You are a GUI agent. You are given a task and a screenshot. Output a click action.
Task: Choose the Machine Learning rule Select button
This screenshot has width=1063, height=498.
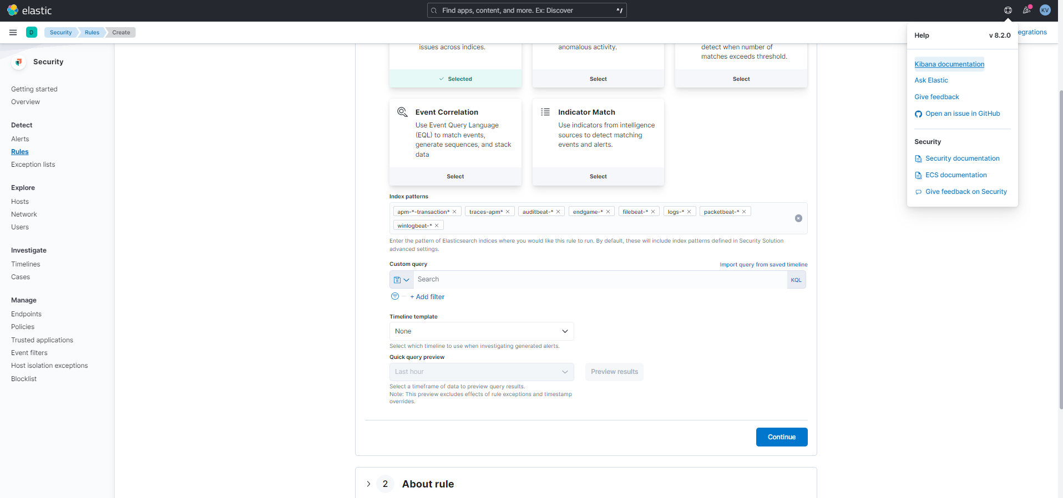(x=598, y=79)
